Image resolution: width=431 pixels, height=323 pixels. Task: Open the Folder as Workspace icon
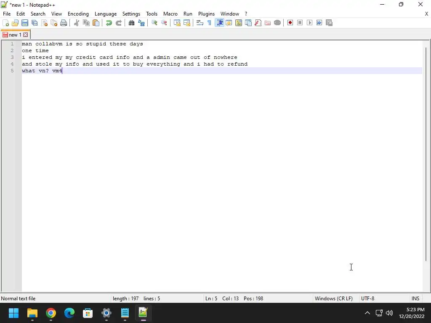[267, 23]
